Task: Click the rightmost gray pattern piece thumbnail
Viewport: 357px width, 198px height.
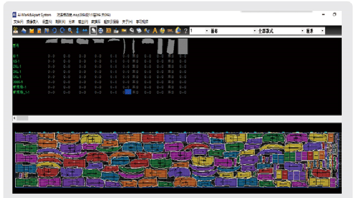Action: click(x=183, y=45)
